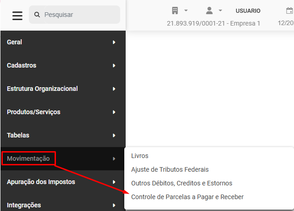294x211 pixels.
Task: Open the Integrações menu item
Action: pyautogui.click(x=24, y=205)
